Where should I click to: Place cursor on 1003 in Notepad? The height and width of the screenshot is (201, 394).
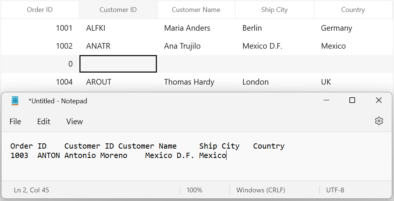19,155
